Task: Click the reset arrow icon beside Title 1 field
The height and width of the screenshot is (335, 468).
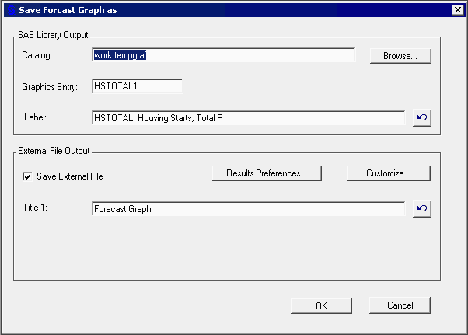Action: (421, 209)
